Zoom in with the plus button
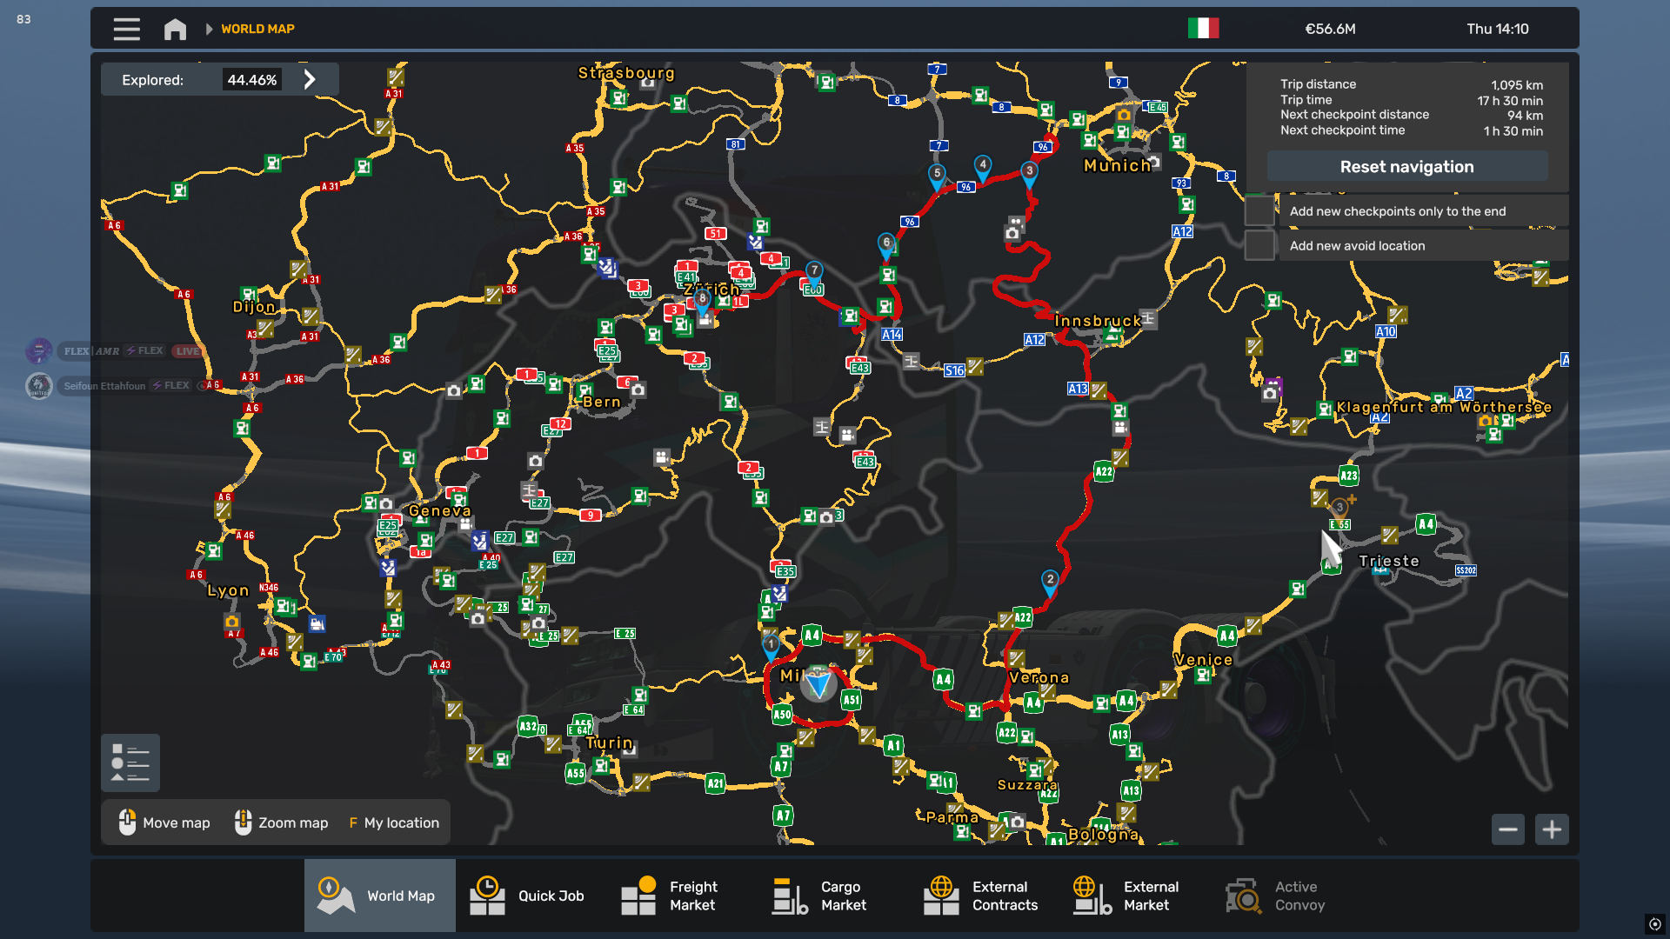 coord(1552,829)
